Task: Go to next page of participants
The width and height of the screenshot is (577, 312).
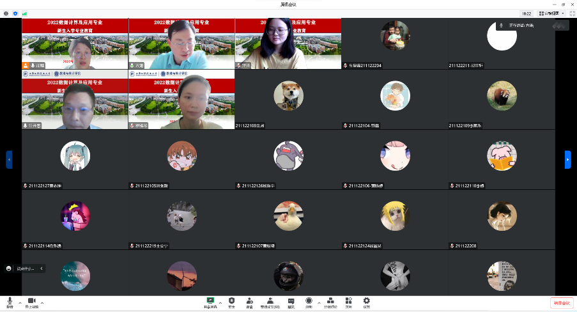Action: point(567,159)
